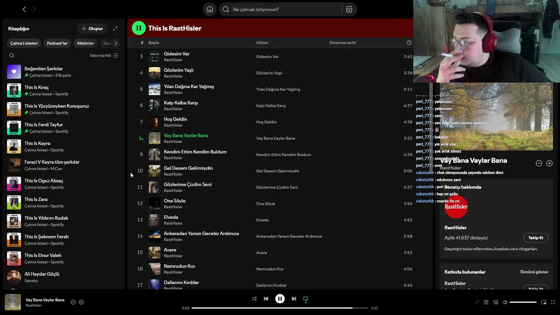Screen dimensions: 560x315
Task: Open This Is Şebnem Ferah playlist
Action: coord(63,240)
